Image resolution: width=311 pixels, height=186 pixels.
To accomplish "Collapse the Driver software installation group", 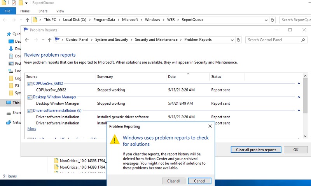I will point(299,110).
